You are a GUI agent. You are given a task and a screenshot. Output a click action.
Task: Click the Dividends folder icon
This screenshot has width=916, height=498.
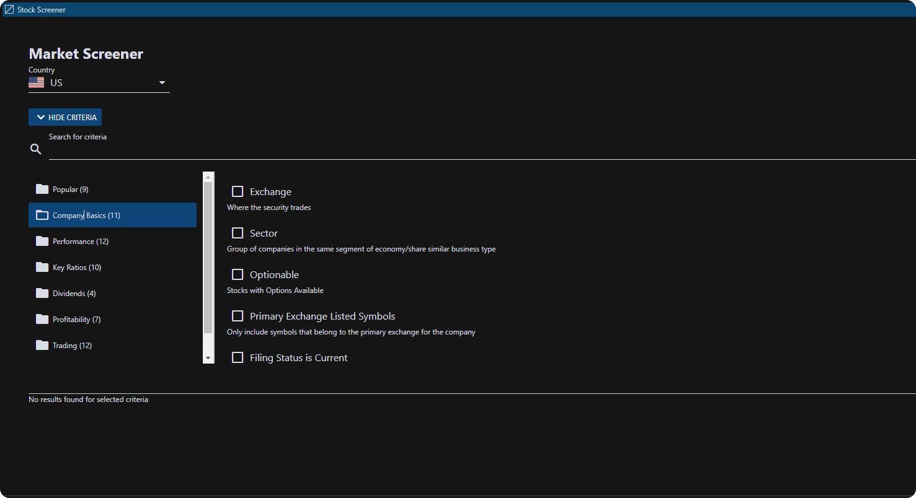[x=42, y=293]
